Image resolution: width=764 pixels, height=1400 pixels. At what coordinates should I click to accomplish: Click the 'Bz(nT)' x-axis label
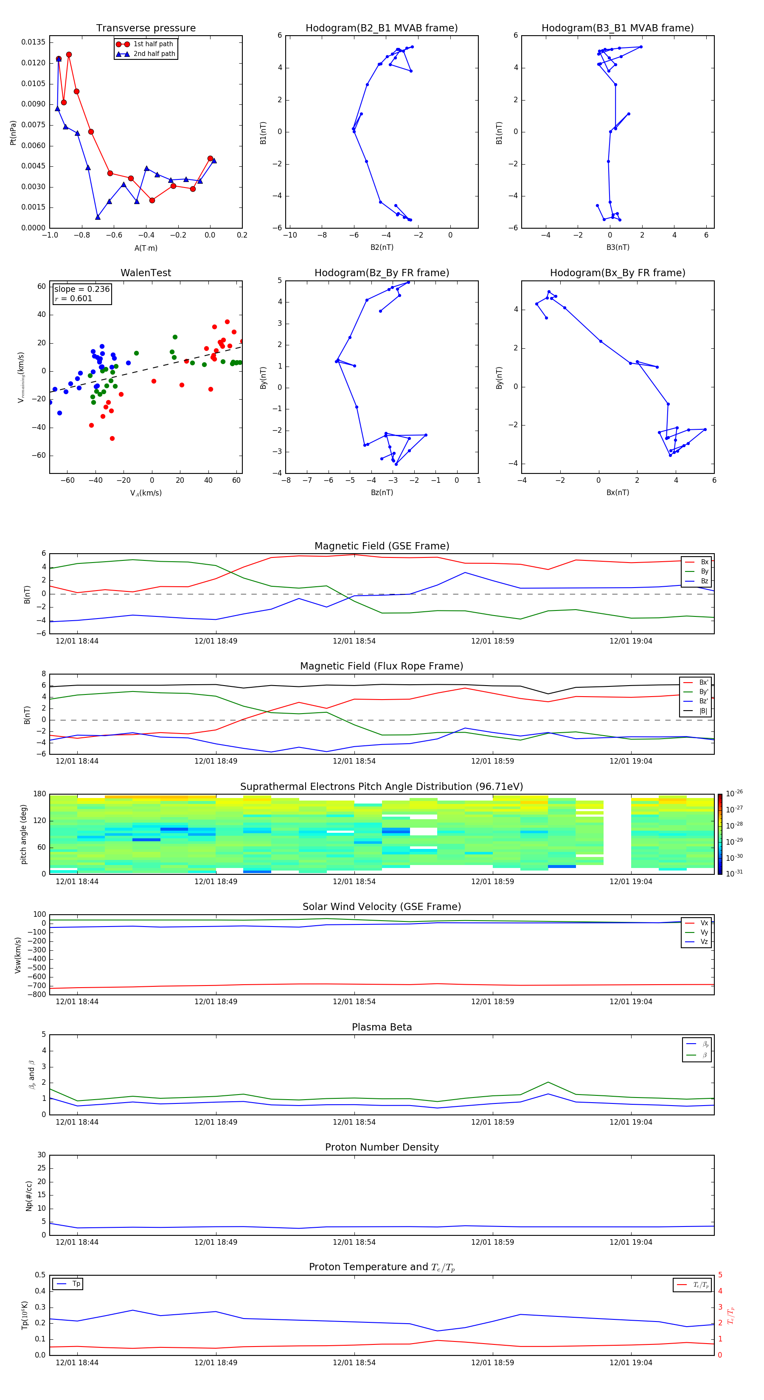(x=382, y=493)
